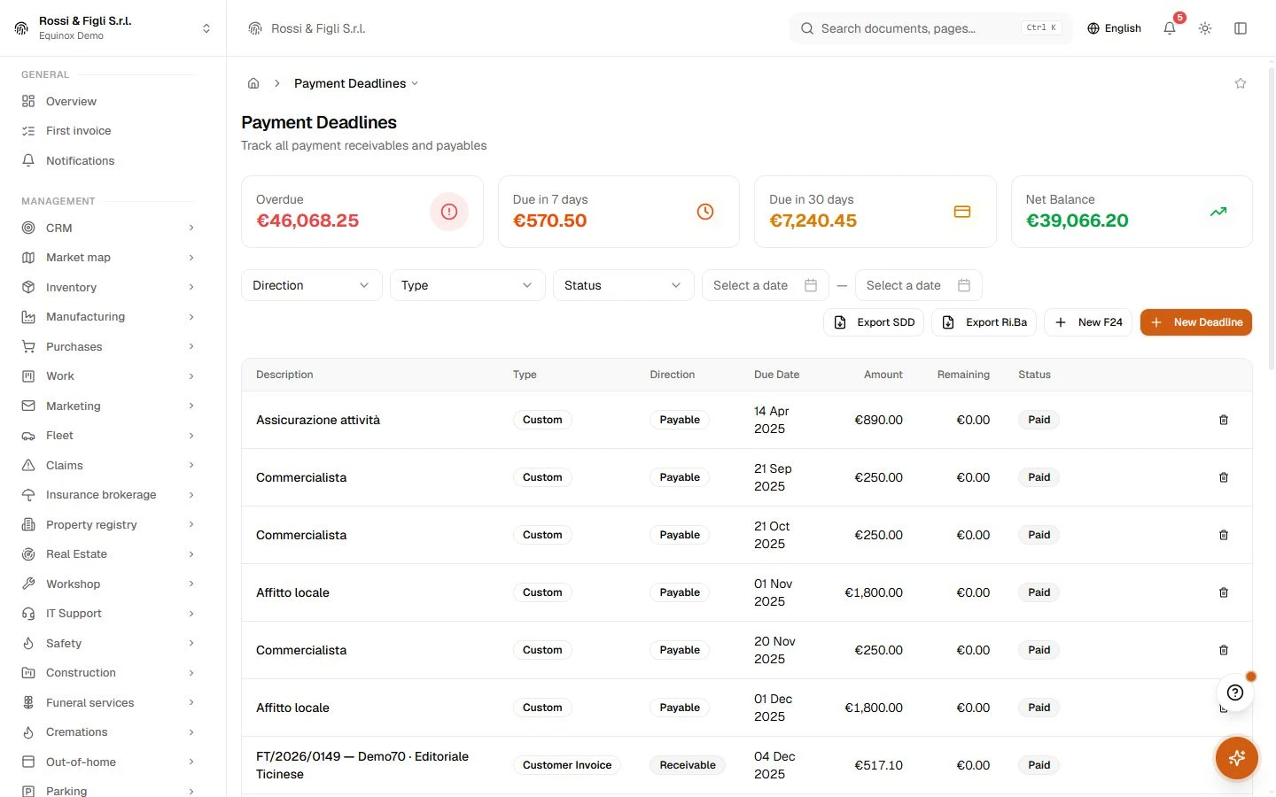The image size is (1276, 797).
Task: Open the notifications bell icon
Action: pyautogui.click(x=1170, y=28)
